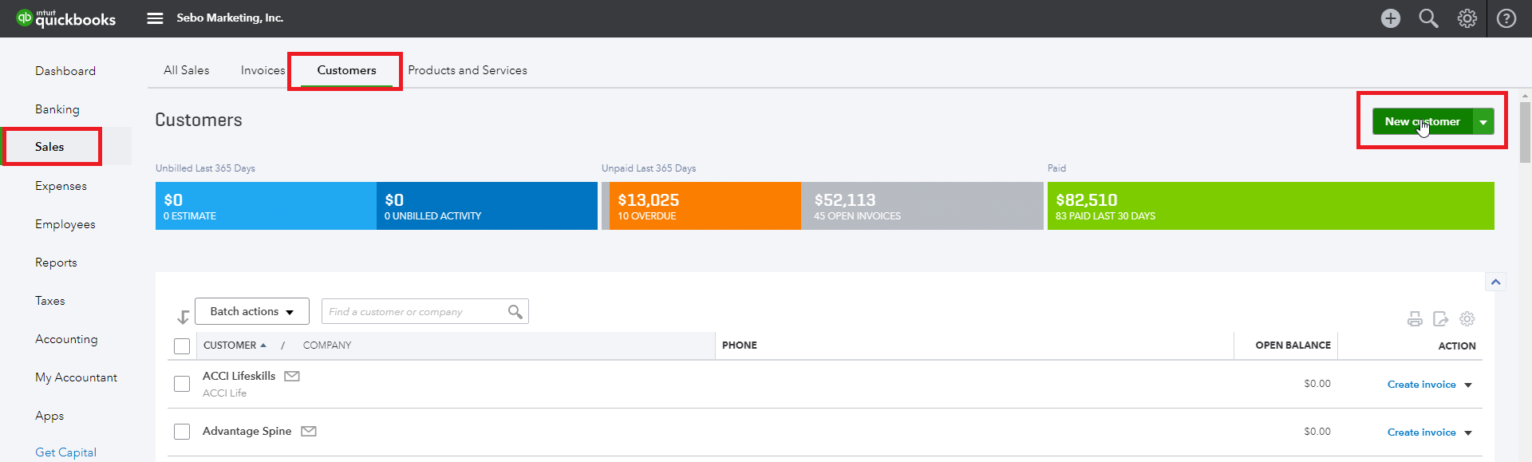The height and width of the screenshot is (462, 1532).
Task: Create invoice for Advantage Spine
Action: pos(1422,432)
